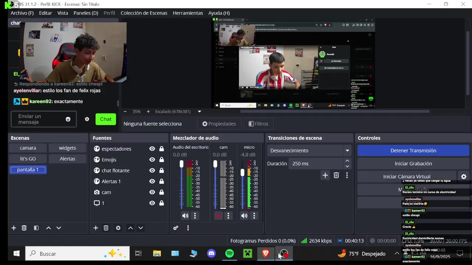Increase transition duration stepper up
This screenshot has height=265, width=472.
[x=347, y=161]
